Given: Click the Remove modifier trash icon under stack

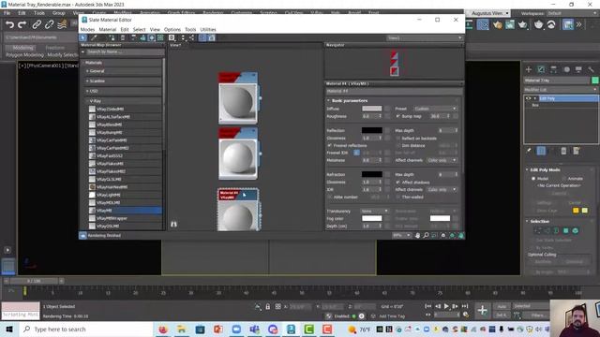Looking at the screenshot, I should pyautogui.click(x=563, y=152).
